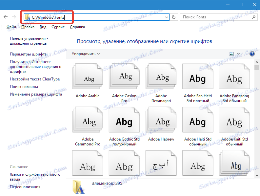Change view using the view icon

point(231,54)
